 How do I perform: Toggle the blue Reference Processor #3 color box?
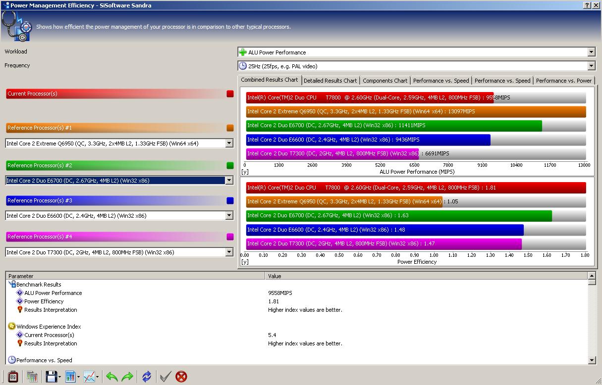[230, 200]
